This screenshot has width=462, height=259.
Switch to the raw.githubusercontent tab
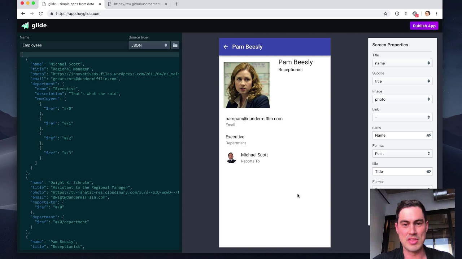[137, 4]
